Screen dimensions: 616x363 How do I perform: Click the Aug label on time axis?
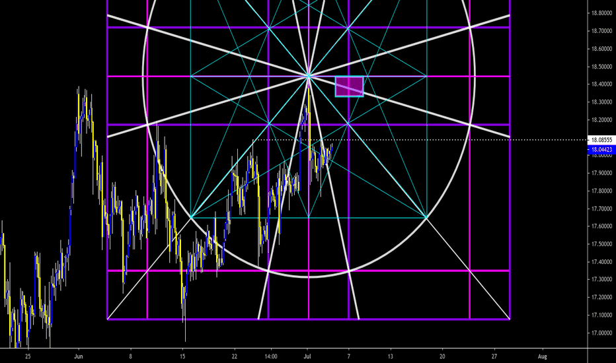click(x=542, y=356)
